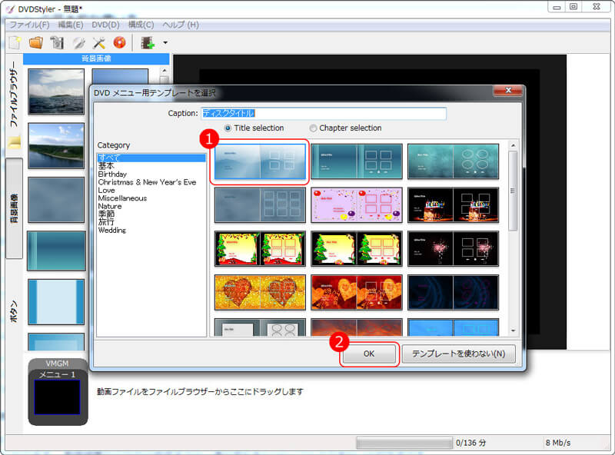
Task: Choose the Chapter selection radio button
Action: coord(314,128)
